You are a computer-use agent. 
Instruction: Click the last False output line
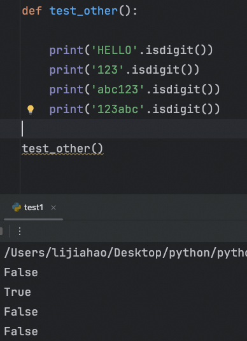21,331
